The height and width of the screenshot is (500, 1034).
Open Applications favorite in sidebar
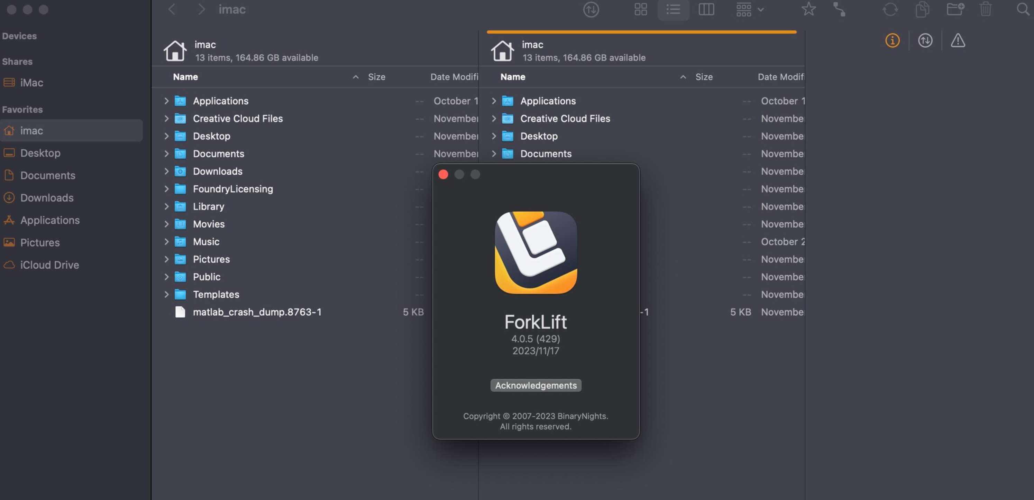[x=72, y=220]
